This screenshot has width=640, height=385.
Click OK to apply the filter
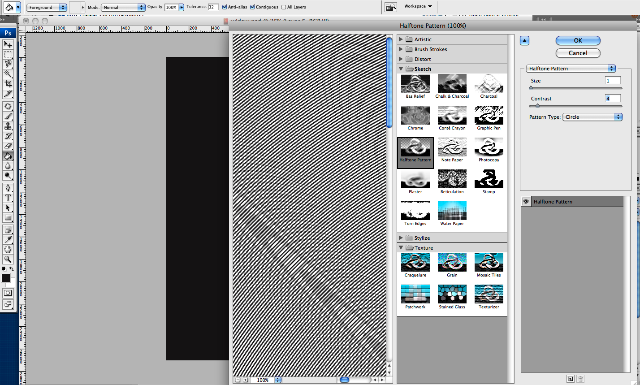[x=578, y=40]
